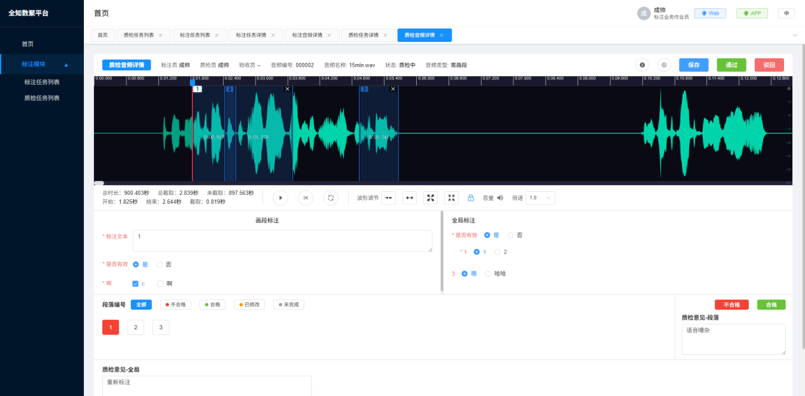Click the Web platform button in header

point(710,13)
